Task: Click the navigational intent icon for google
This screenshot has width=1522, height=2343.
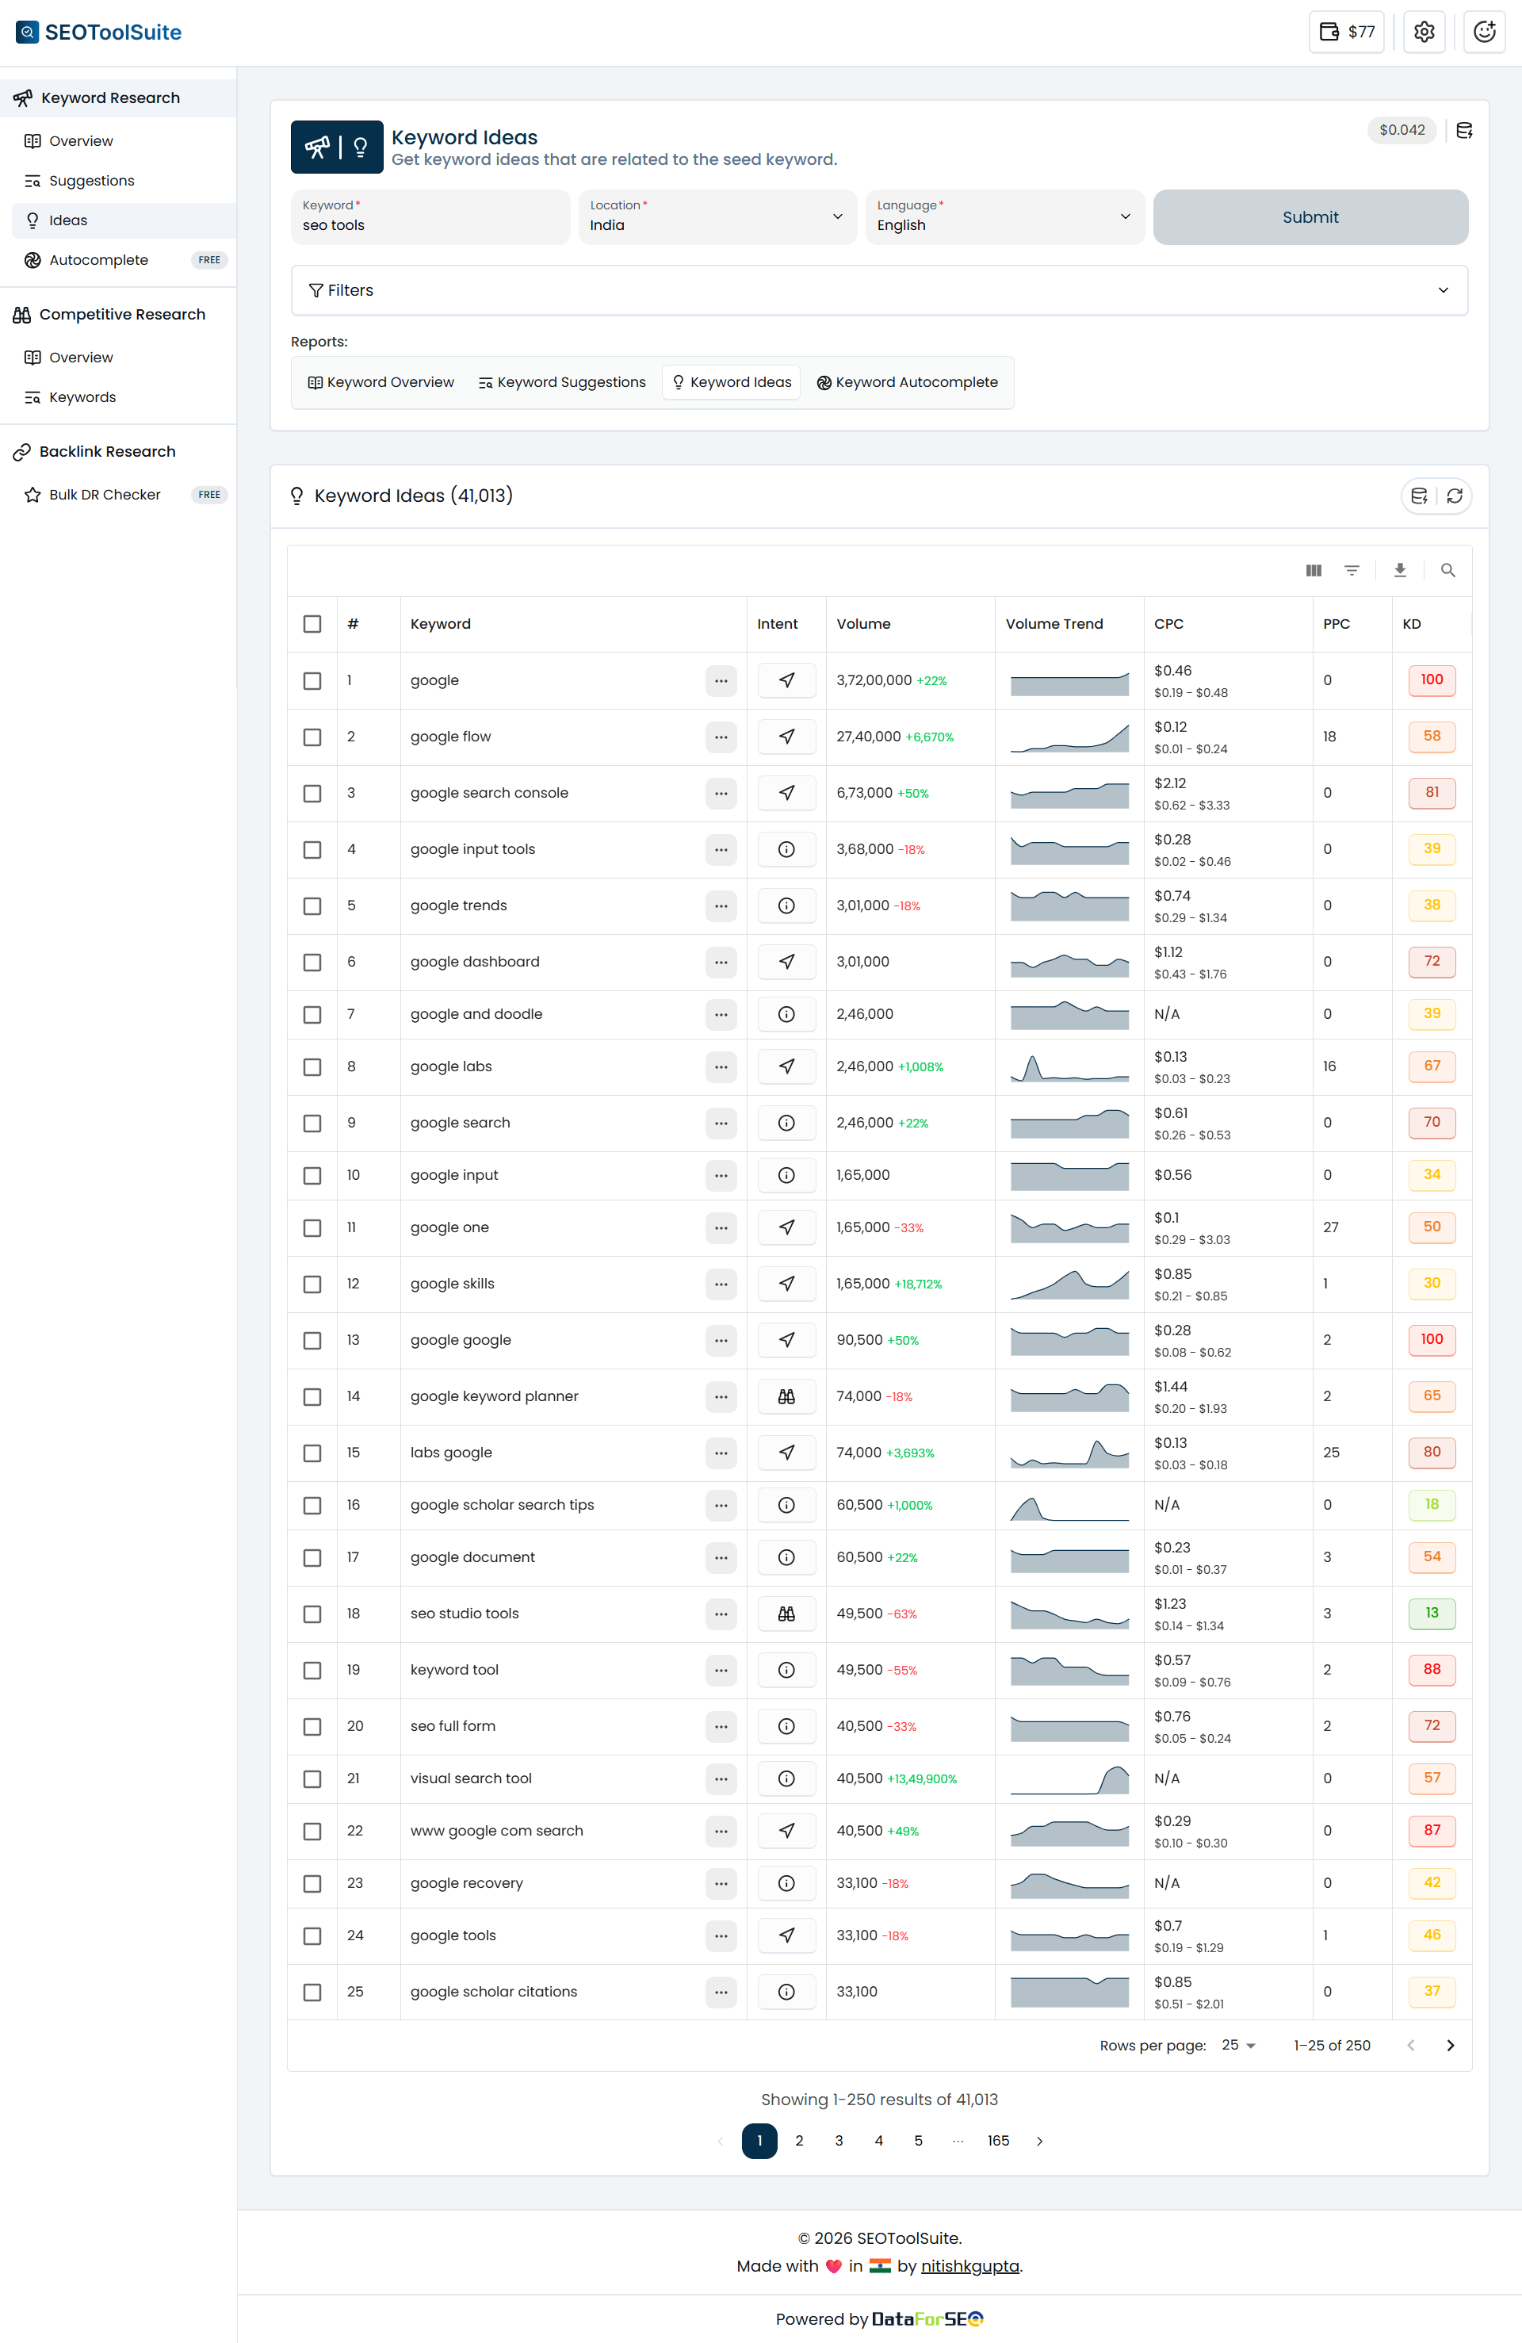Action: click(786, 680)
